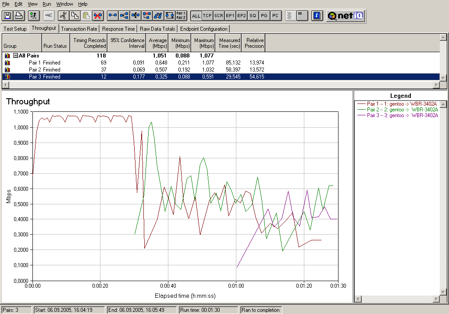This screenshot has height=314, width=449.
Task: Click the greyed Stop test toolbar icon
Action: [49, 15]
